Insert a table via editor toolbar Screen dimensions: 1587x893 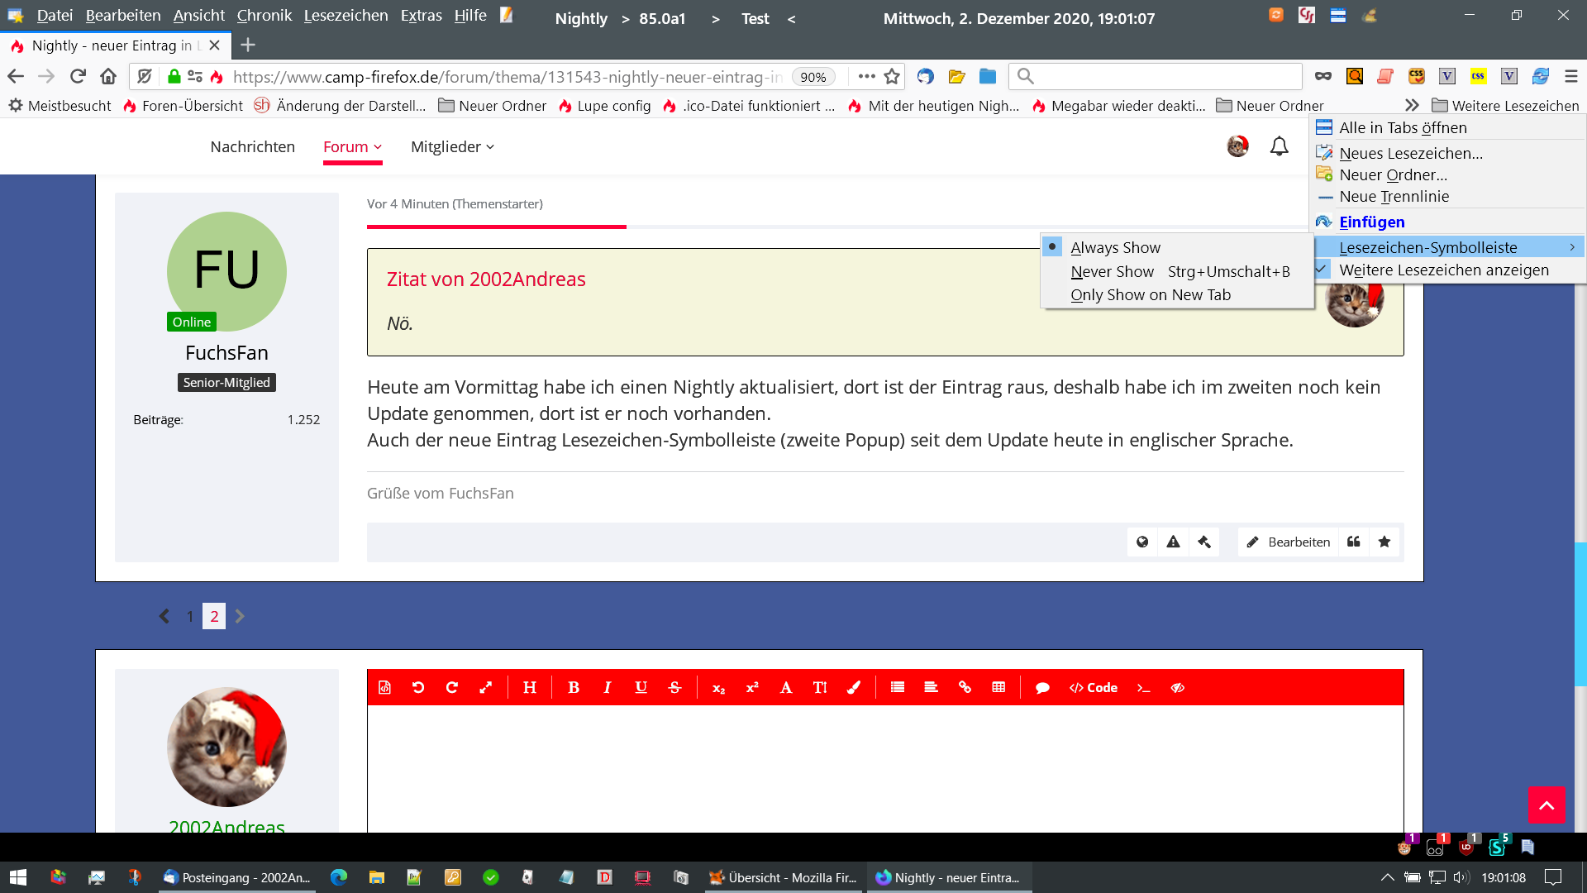998,687
